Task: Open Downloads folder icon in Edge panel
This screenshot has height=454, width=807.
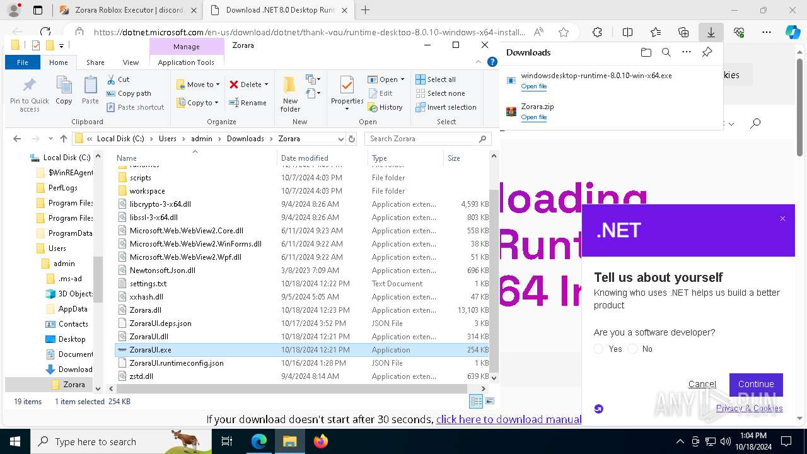Action: (646, 52)
